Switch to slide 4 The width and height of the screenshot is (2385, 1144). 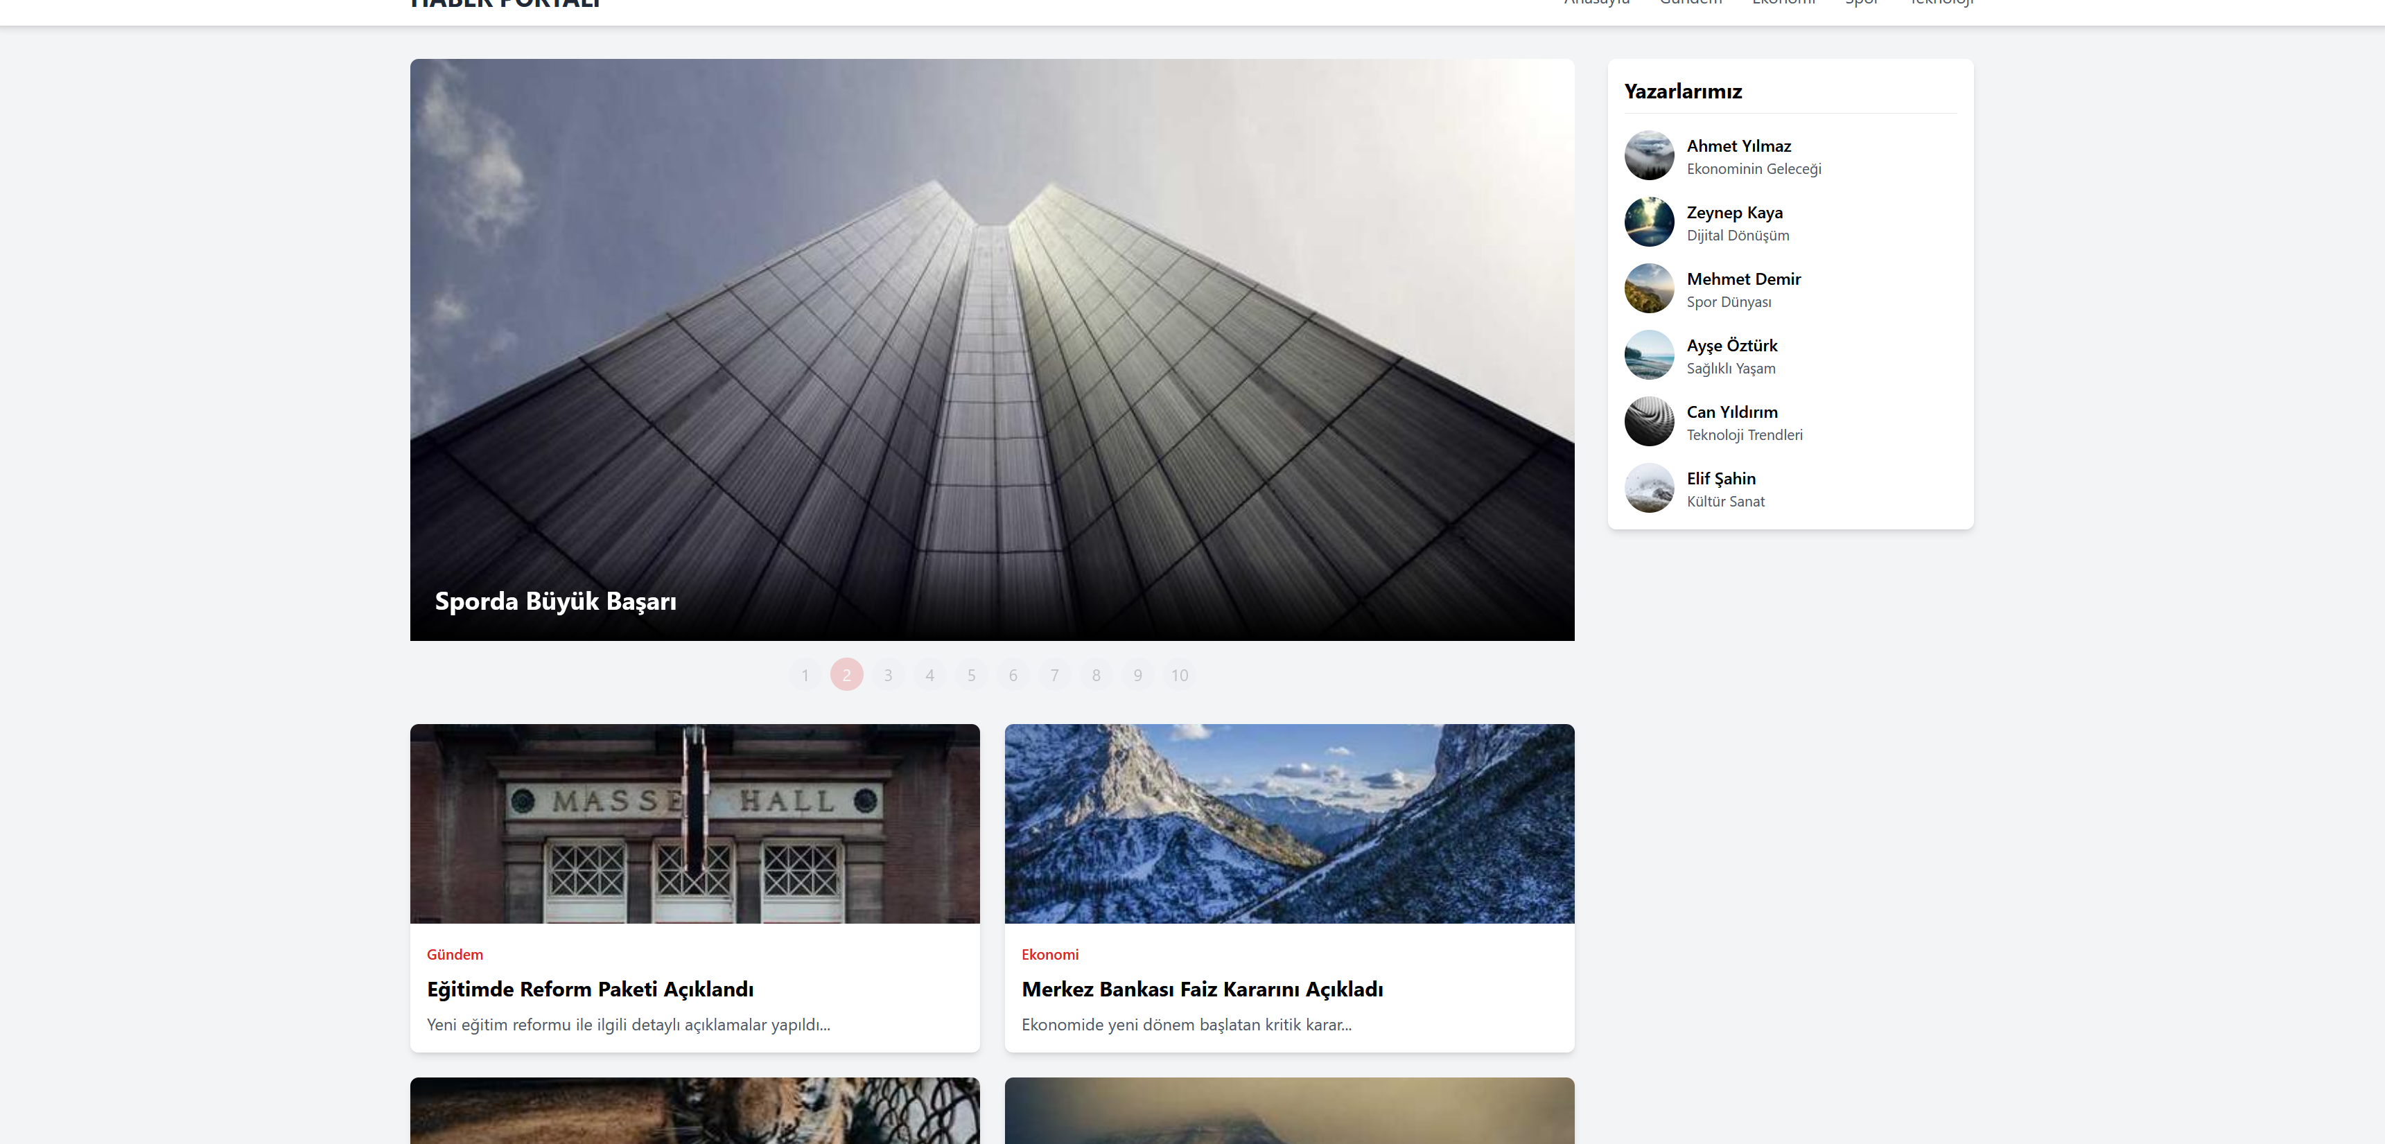(x=930, y=675)
